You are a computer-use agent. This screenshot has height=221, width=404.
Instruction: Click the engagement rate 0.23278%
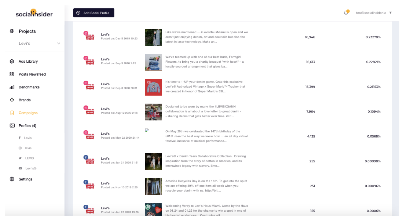point(373,37)
